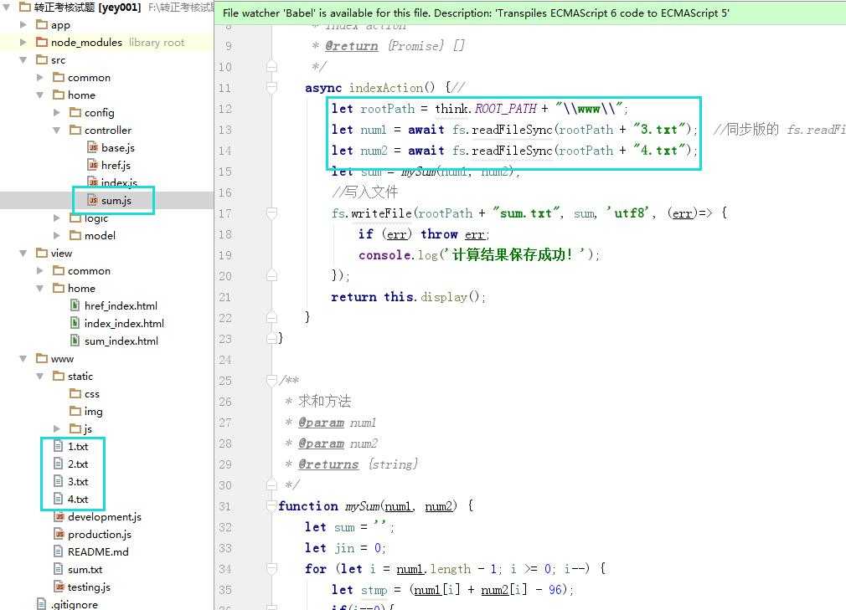Collapse the project root folder arrow
The width and height of the screenshot is (846, 610).
7,7
